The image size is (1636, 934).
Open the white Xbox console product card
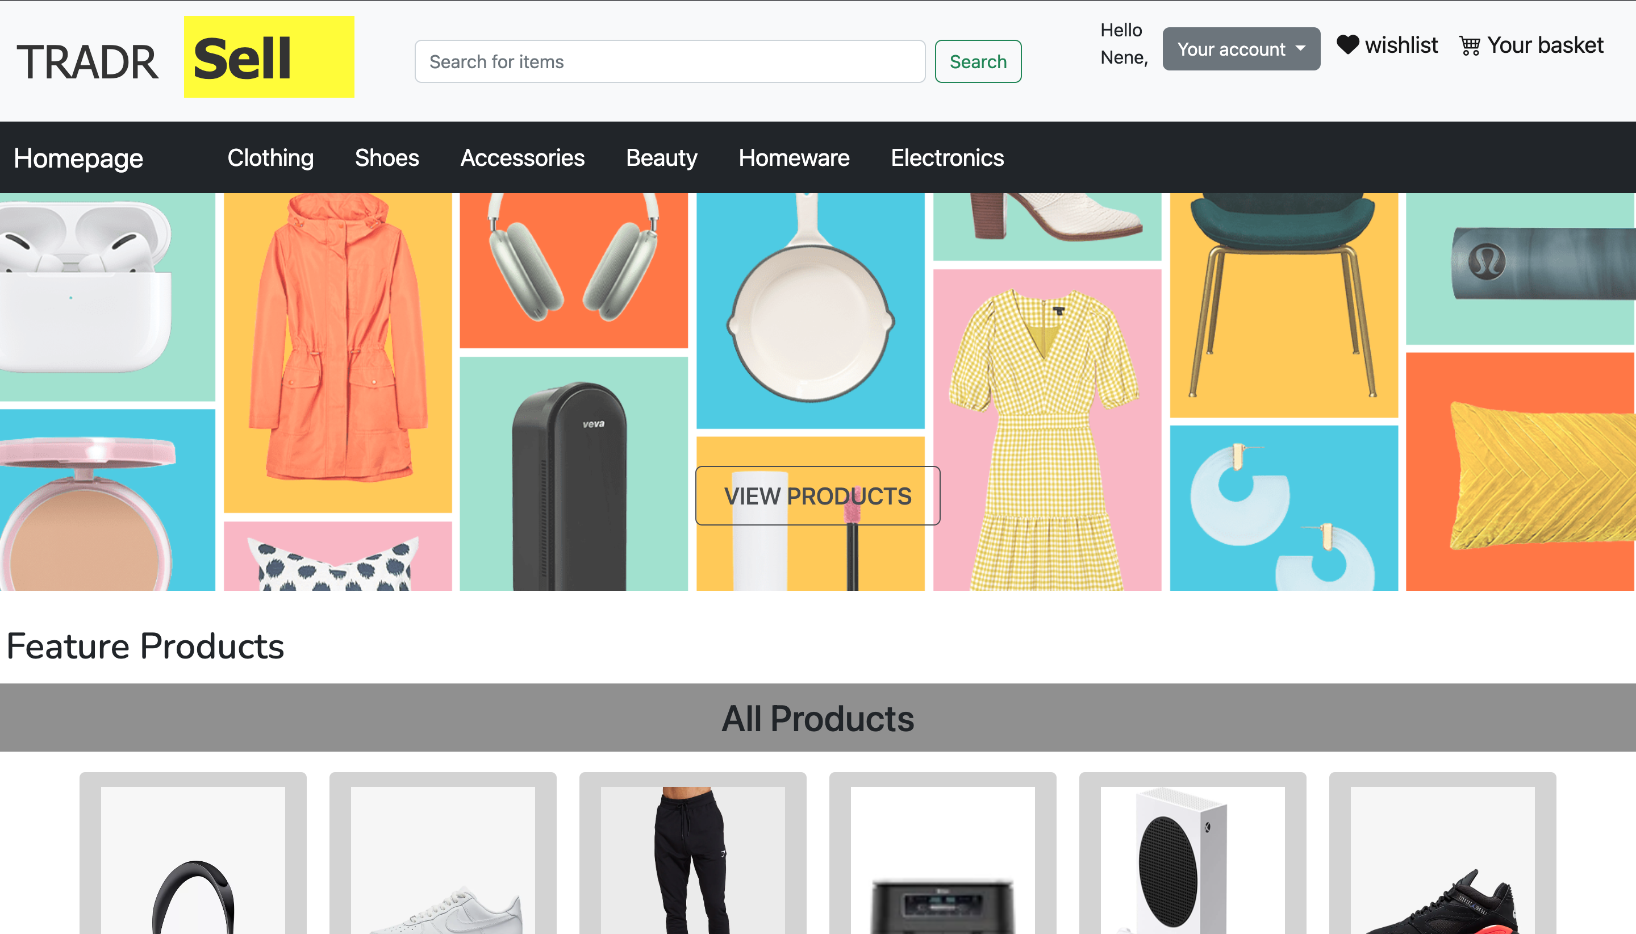coord(1192,860)
